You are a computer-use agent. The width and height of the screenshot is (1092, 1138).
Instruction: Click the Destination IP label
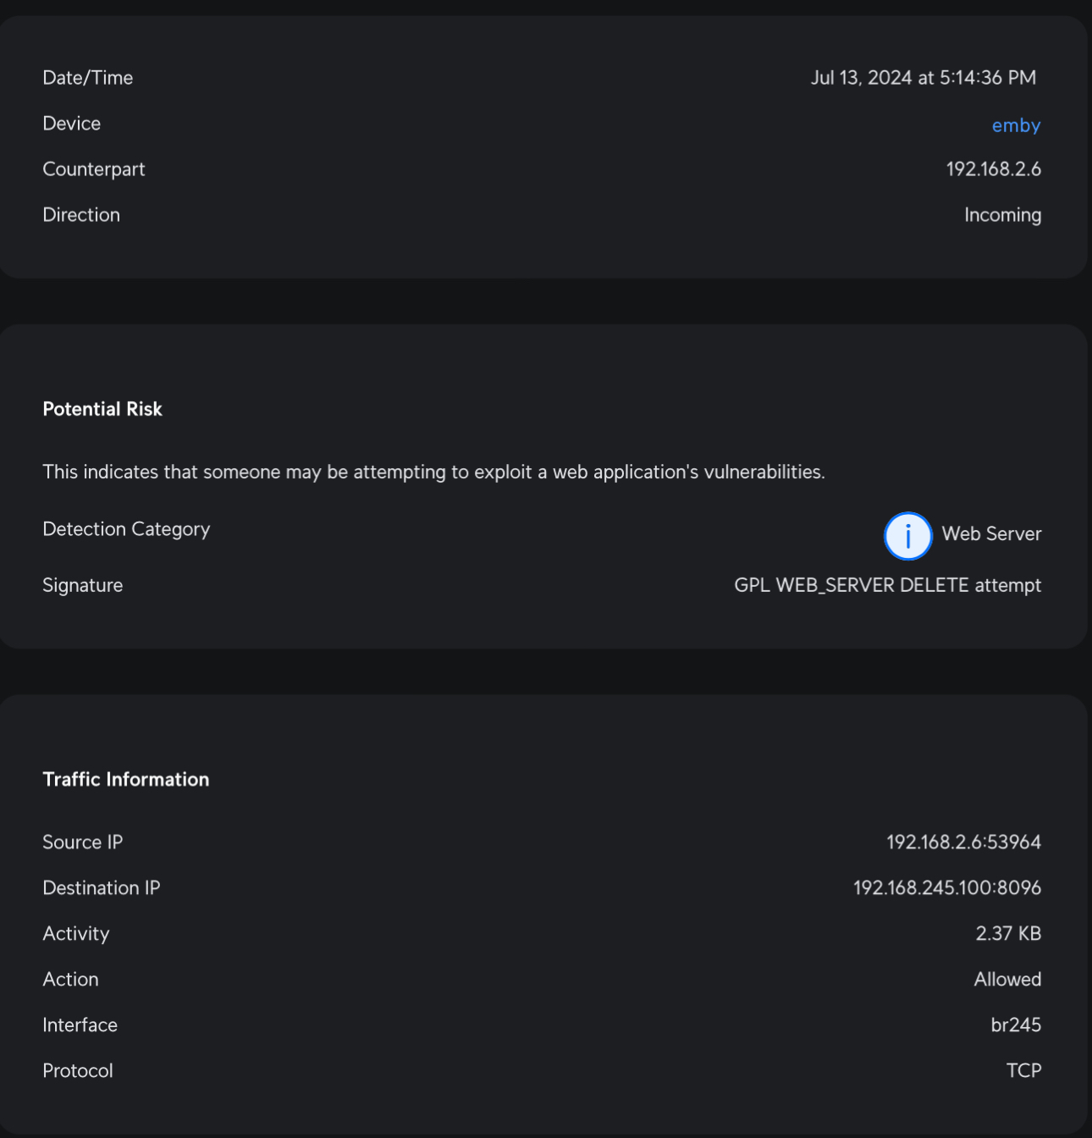click(102, 888)
